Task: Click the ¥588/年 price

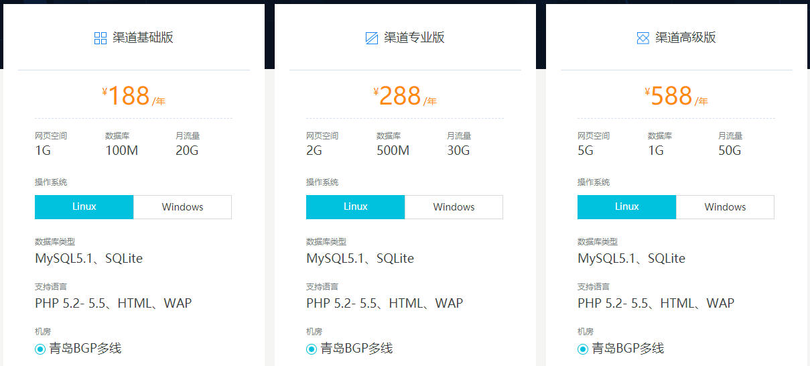Action: (x=676, y=97)
